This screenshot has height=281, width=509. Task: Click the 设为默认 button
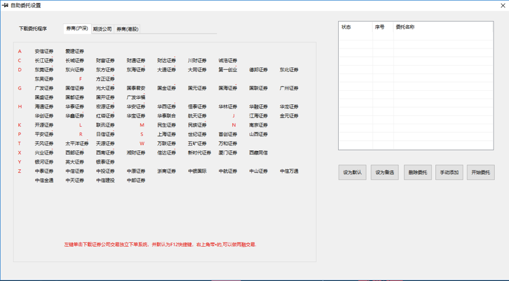point(352,172)
